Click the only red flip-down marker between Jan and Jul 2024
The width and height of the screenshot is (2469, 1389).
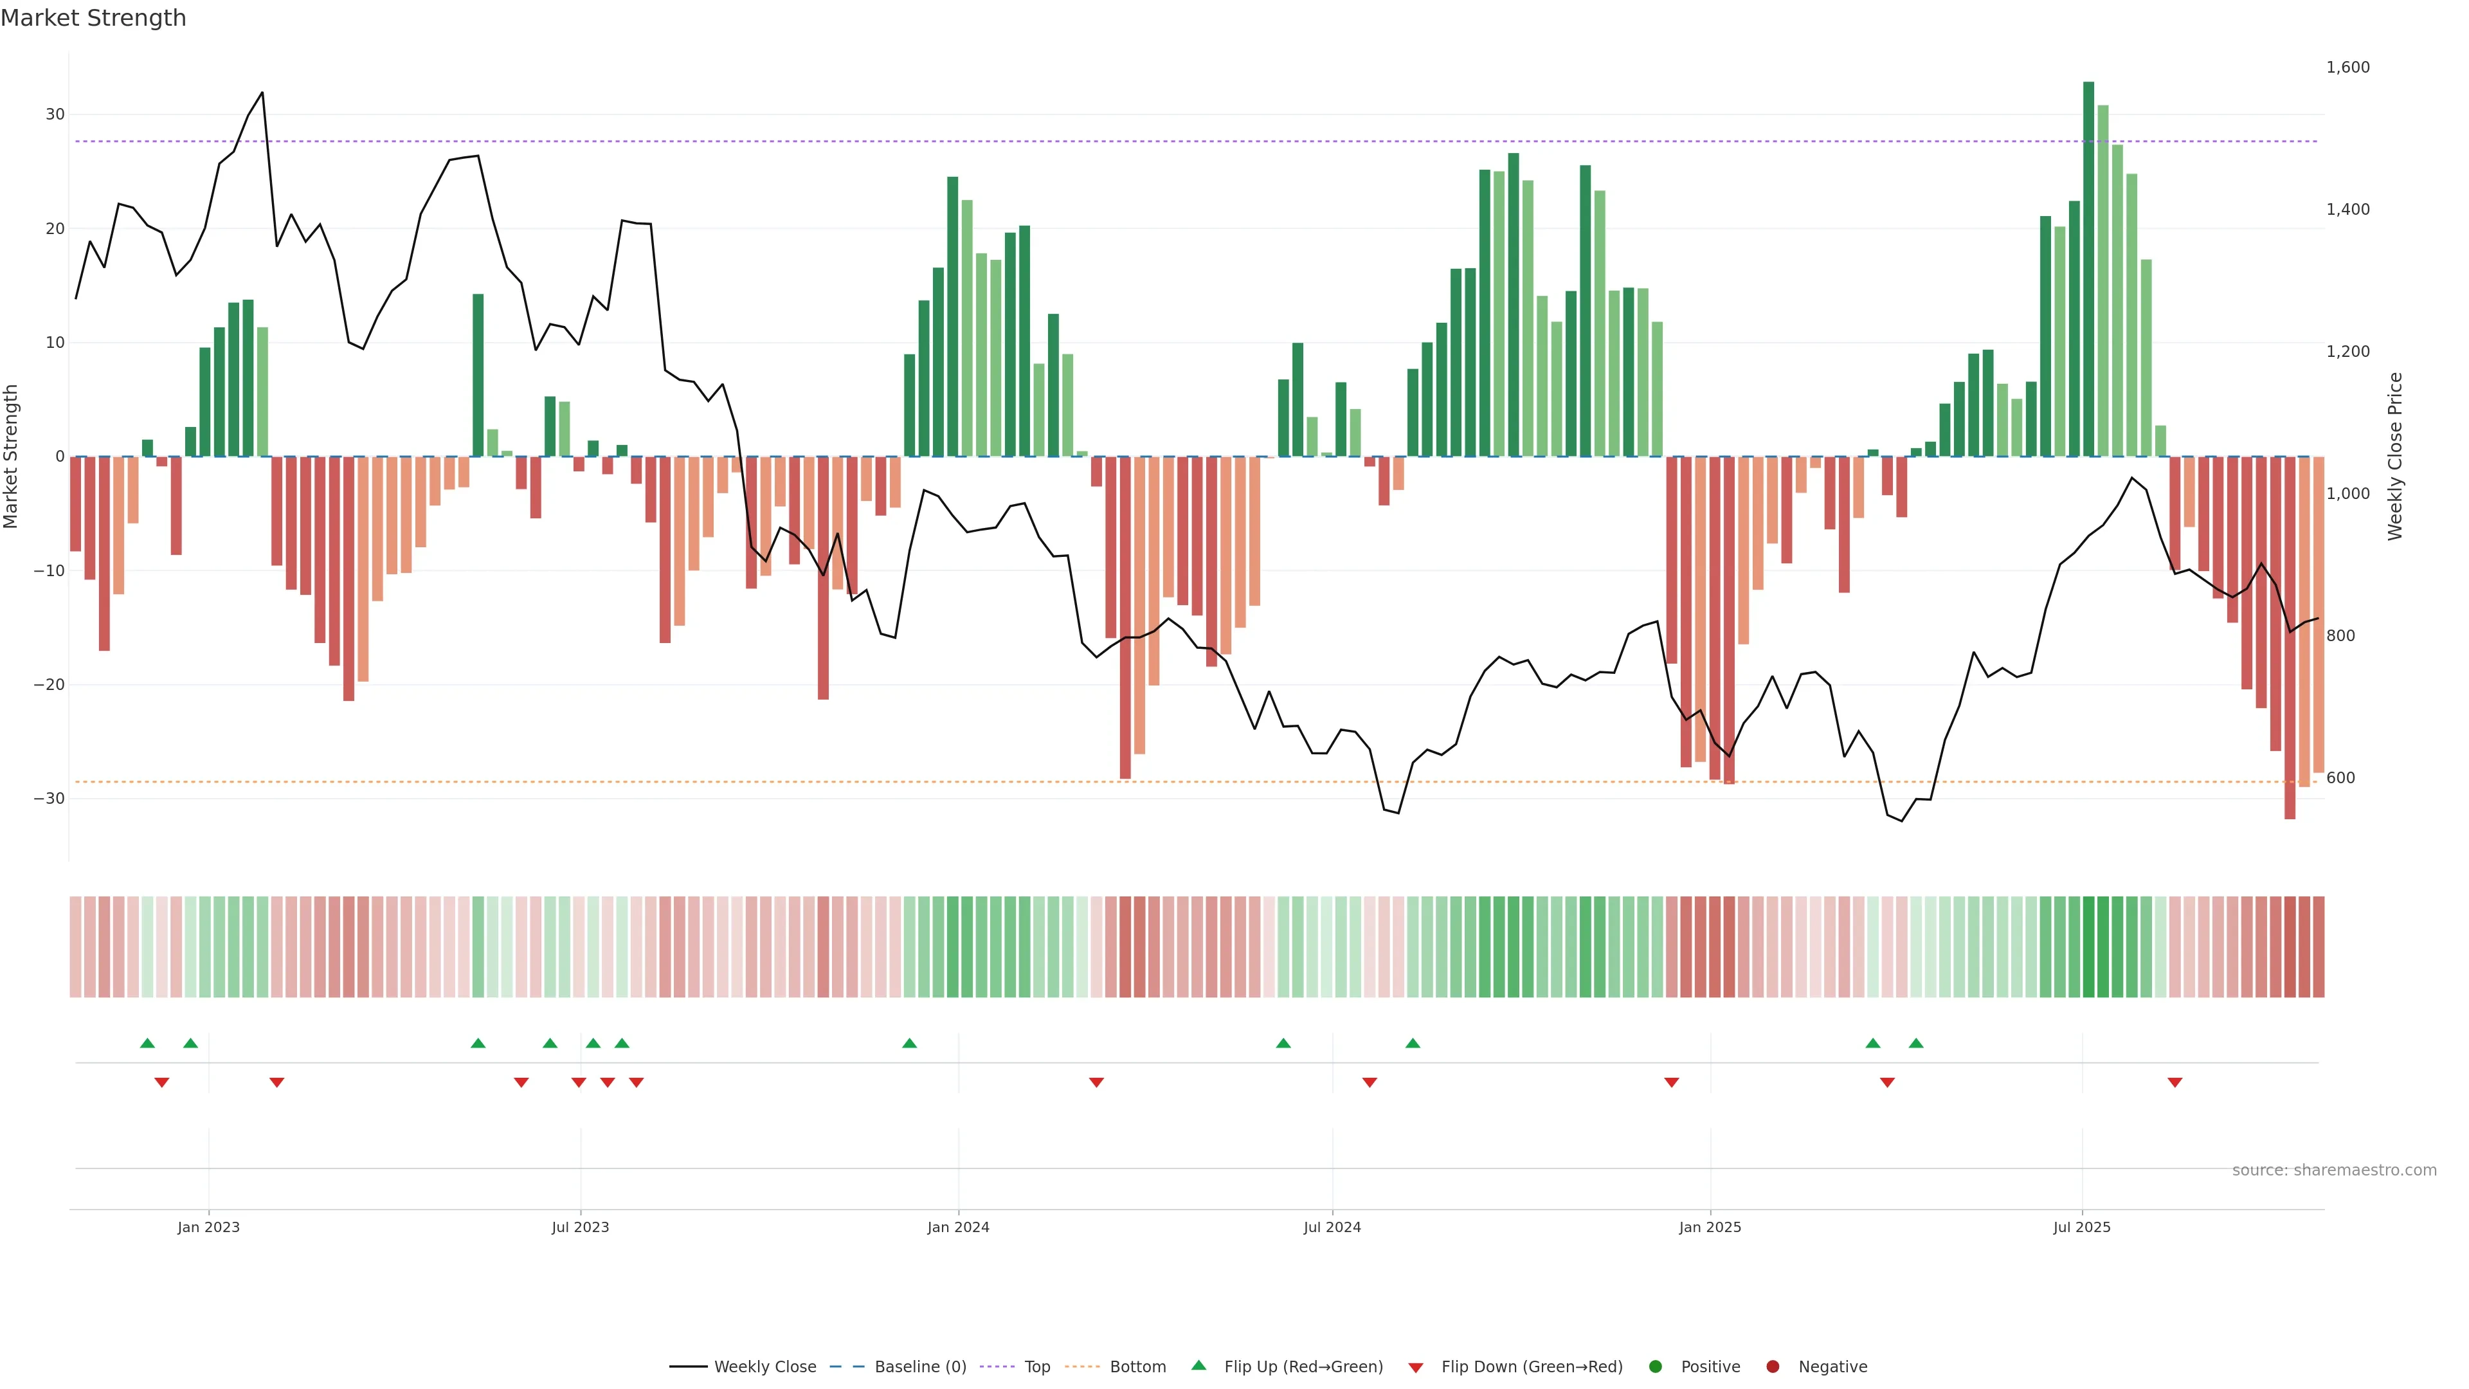tap(1096, 1082)
